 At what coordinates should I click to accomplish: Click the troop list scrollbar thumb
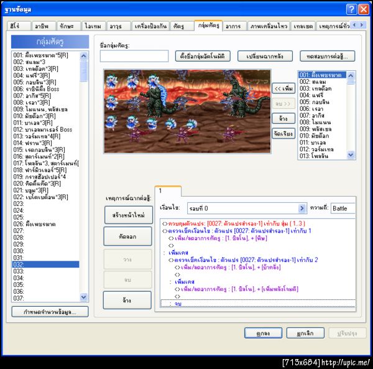pos(83,71)
